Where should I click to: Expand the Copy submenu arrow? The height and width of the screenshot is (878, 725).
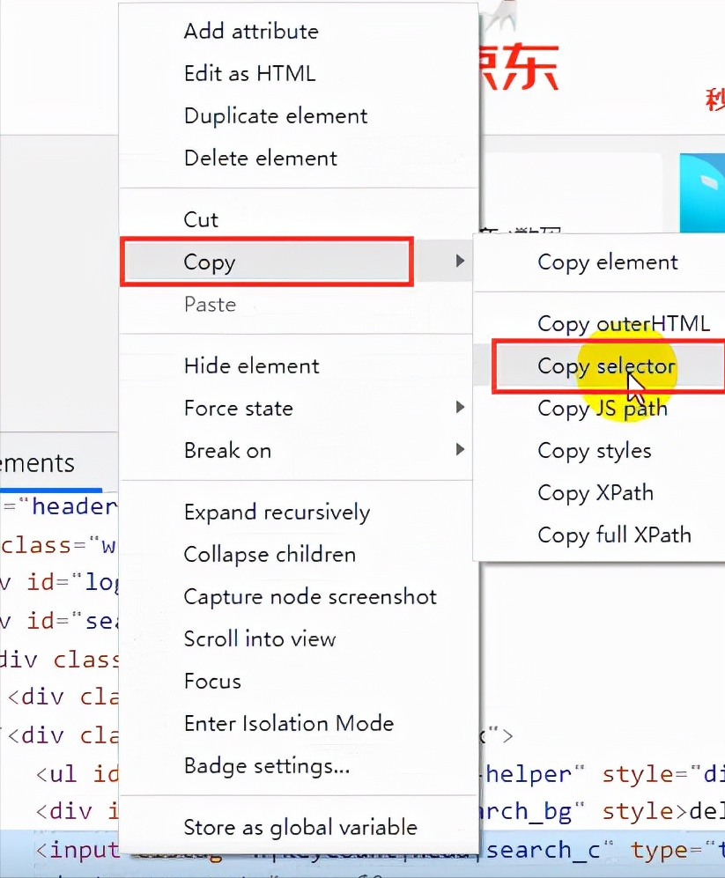[x=460, y=261]
